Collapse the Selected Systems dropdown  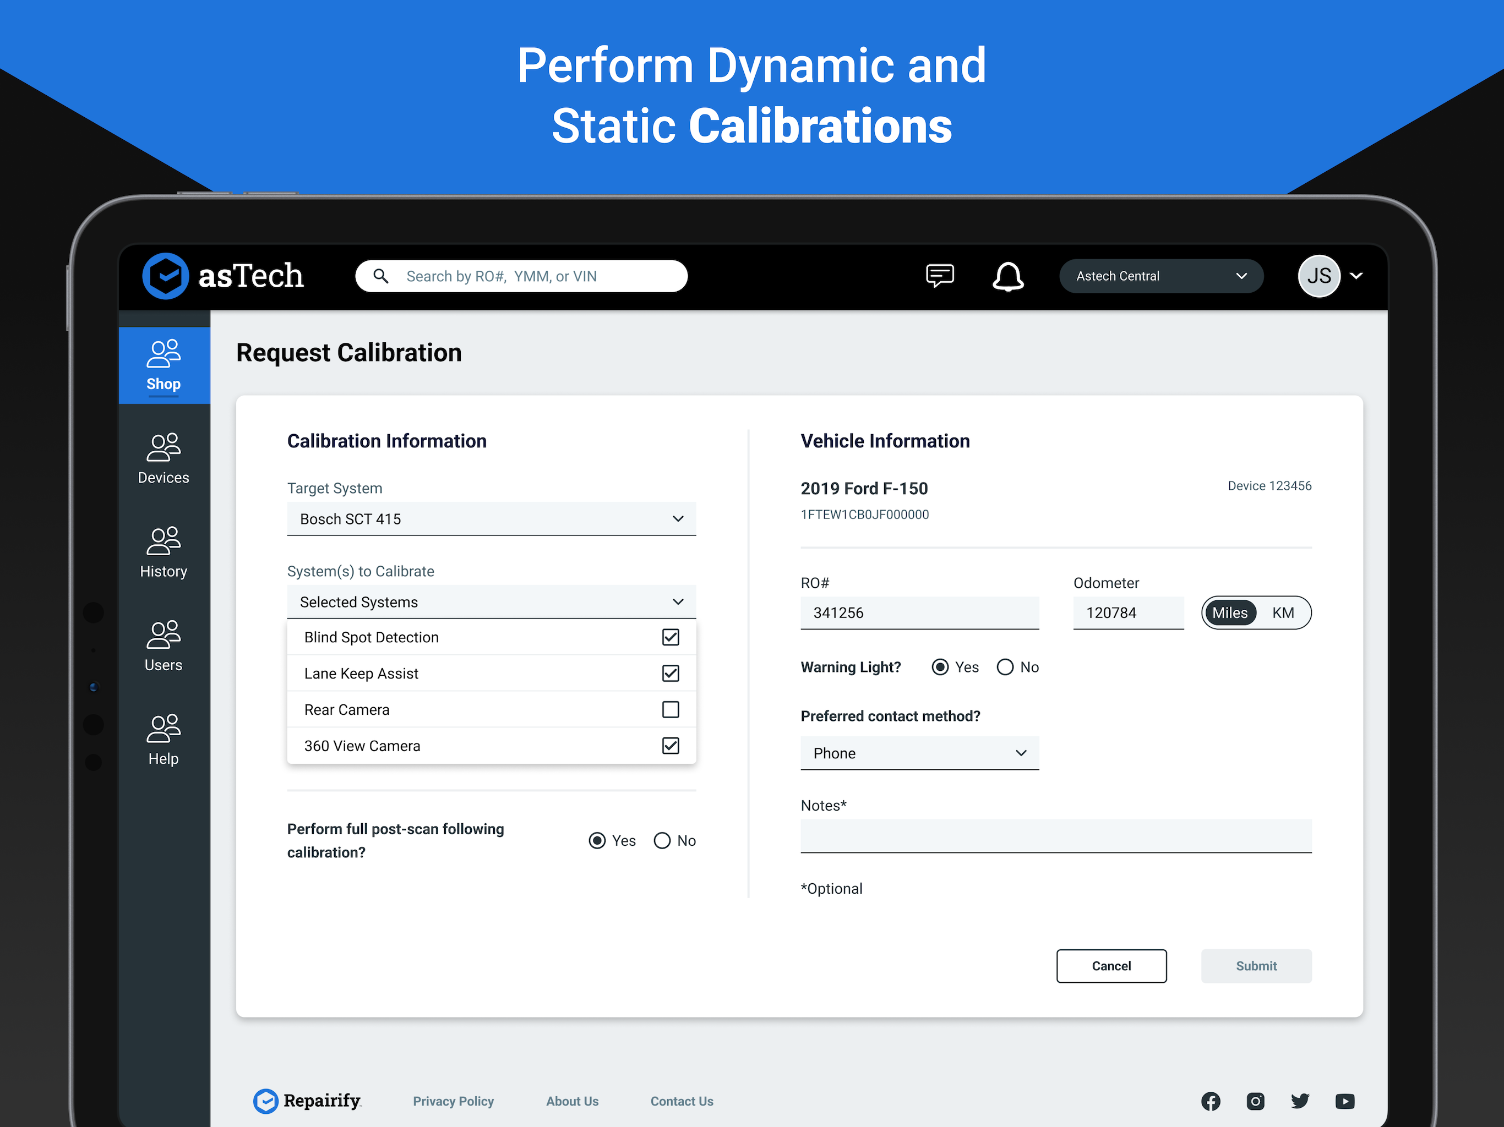click(492, 601)
